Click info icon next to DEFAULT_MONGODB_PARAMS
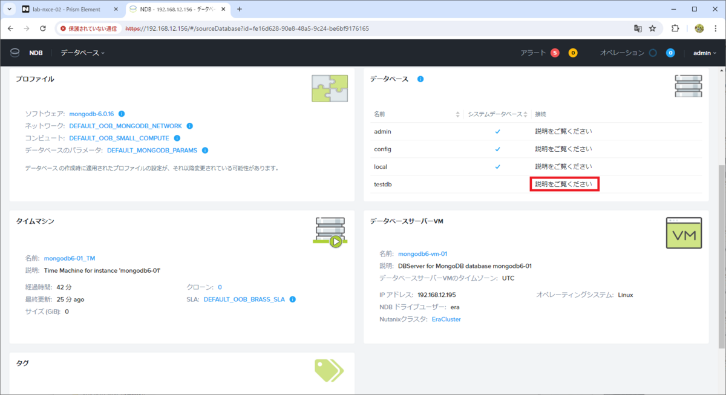The height and width of the screenshot is (395, 726). click(205, 150)
